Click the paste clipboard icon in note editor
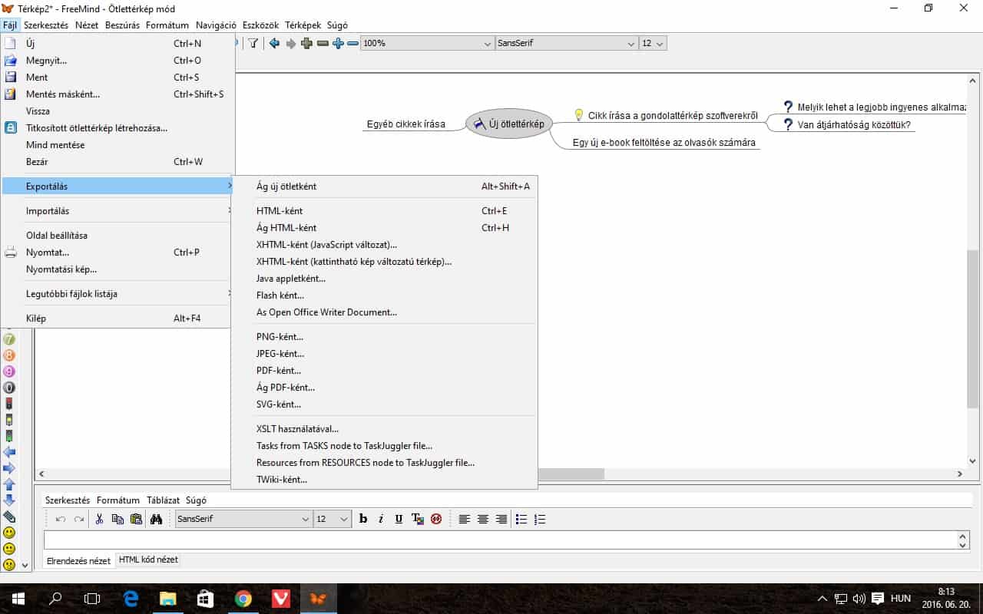Screen dimensions: 983x614 tap(136, 519)
